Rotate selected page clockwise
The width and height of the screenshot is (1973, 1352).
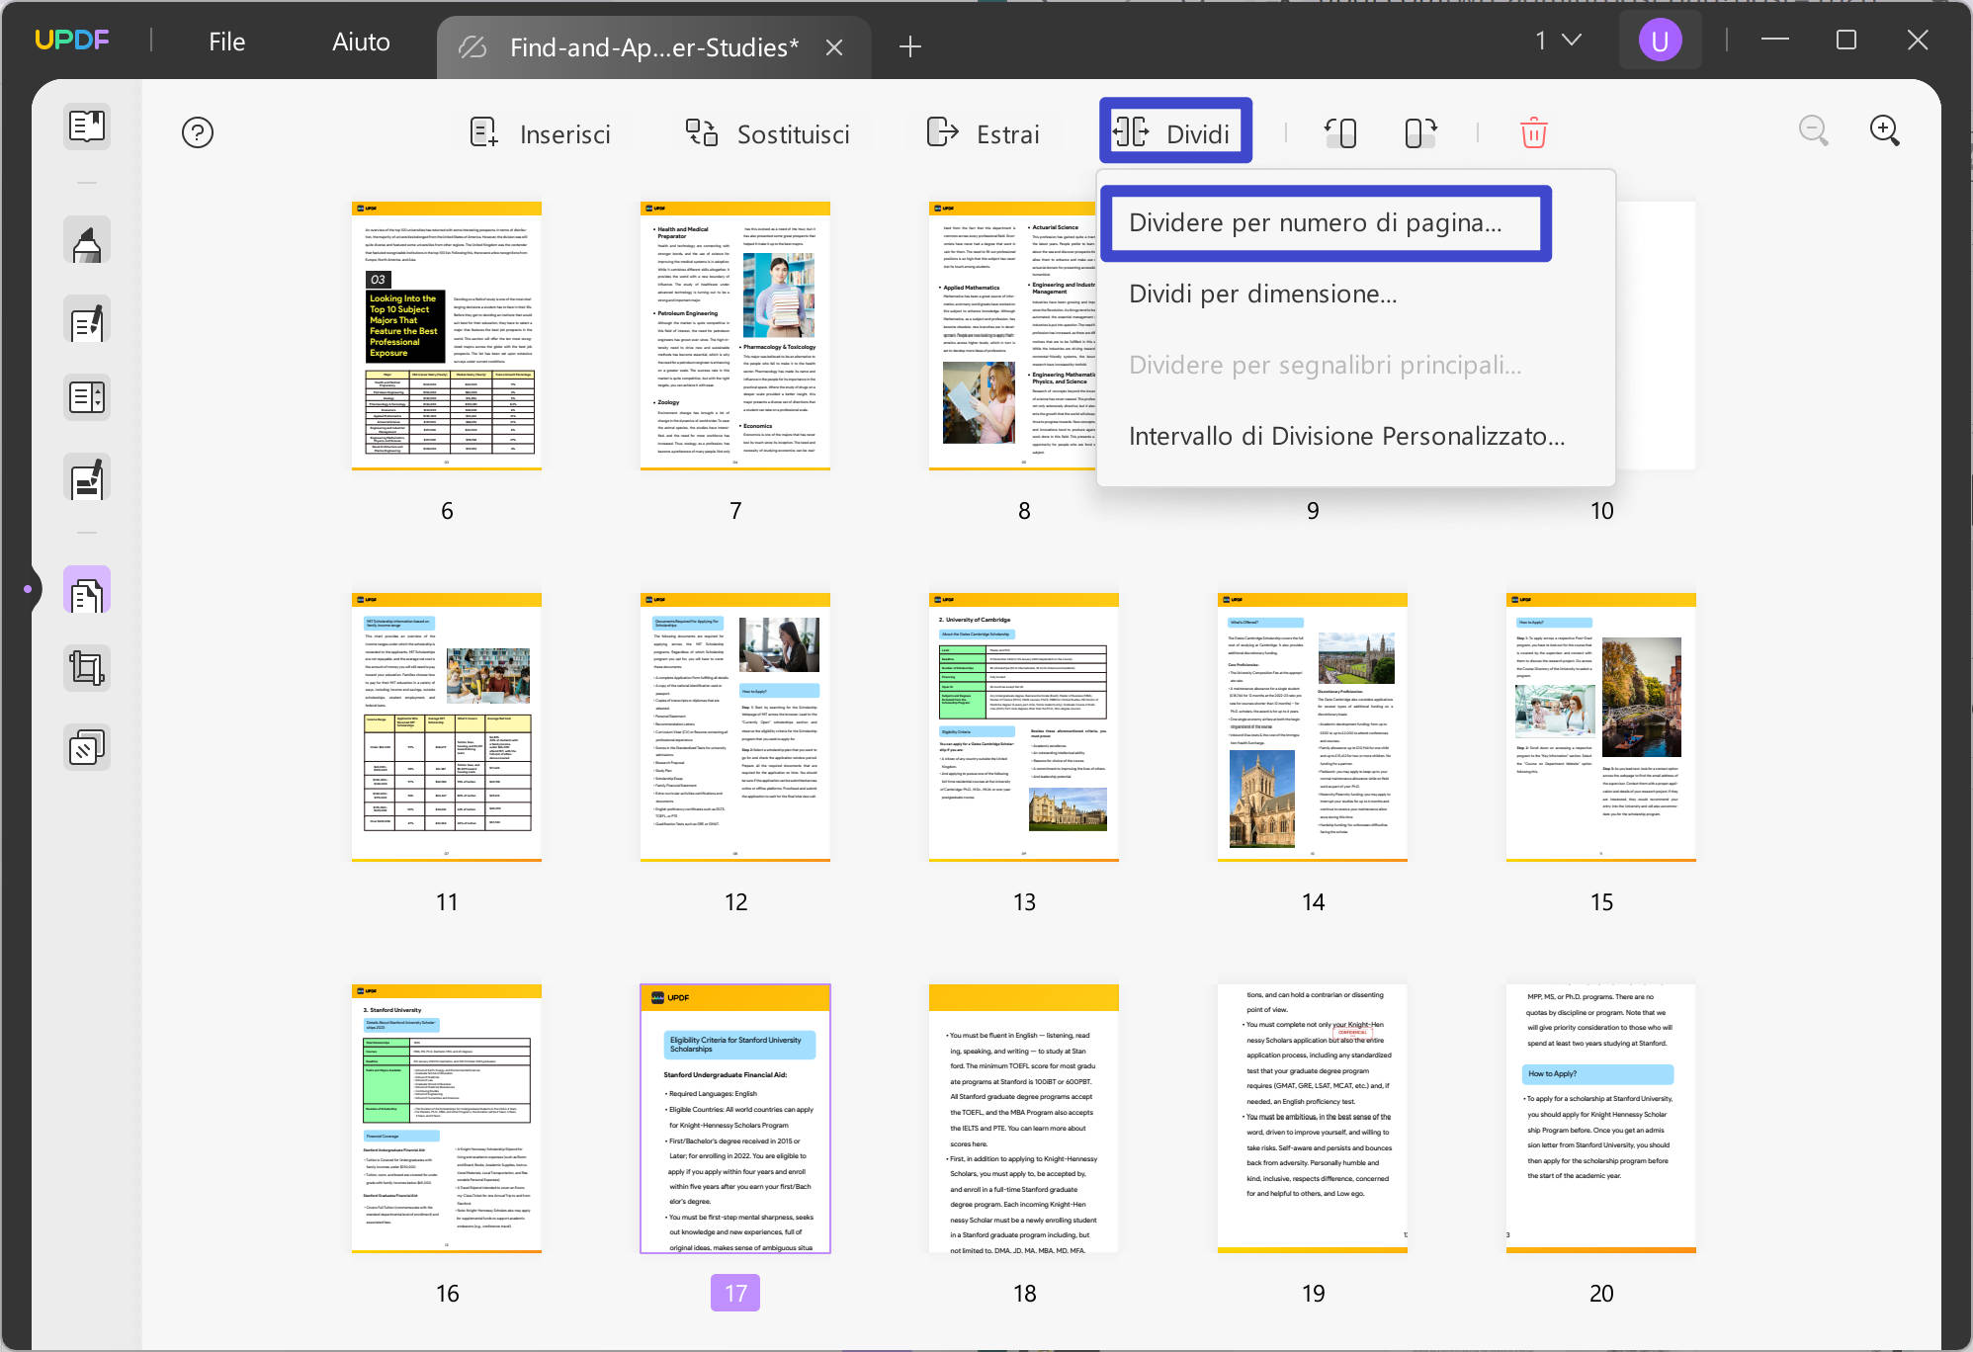pyautogui.click(x=1419, y=132)
